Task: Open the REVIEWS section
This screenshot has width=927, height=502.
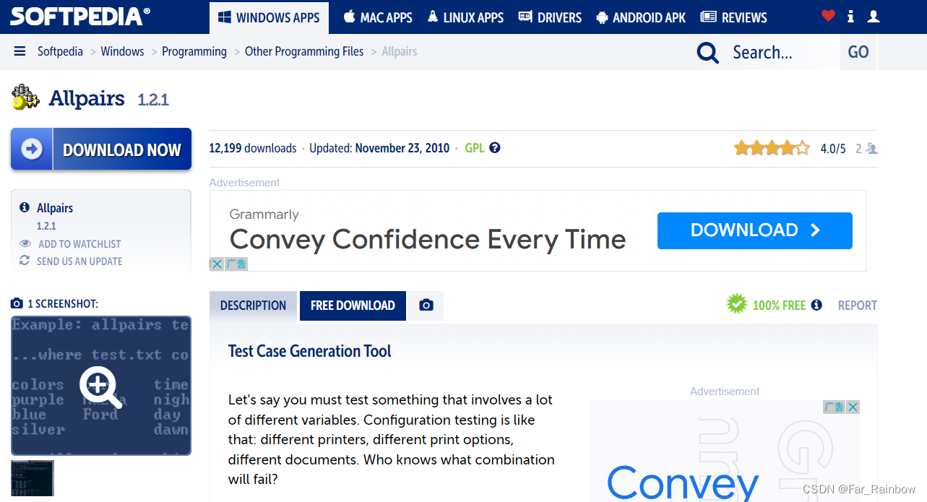Action: point(734,17)
